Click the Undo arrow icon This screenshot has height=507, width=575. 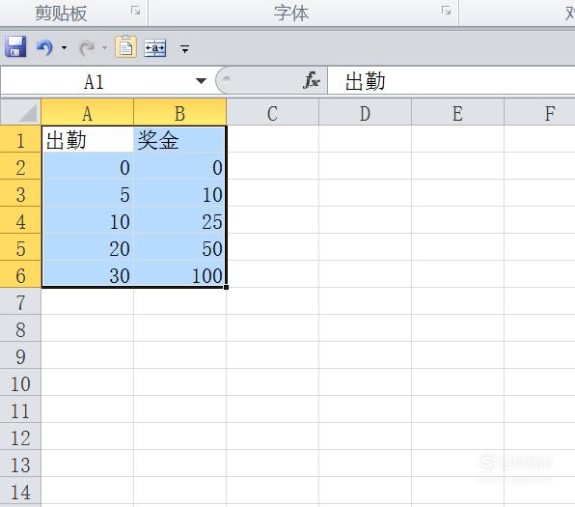(x=44, y=47)
